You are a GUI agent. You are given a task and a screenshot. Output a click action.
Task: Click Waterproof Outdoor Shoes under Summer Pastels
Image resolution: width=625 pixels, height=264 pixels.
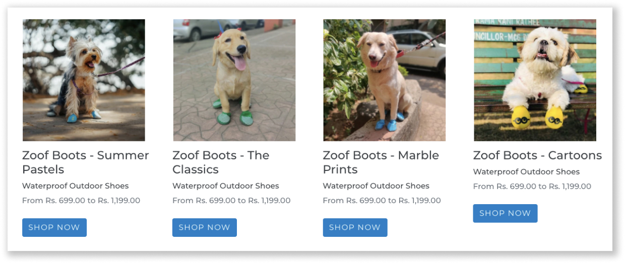pos(76,186)
